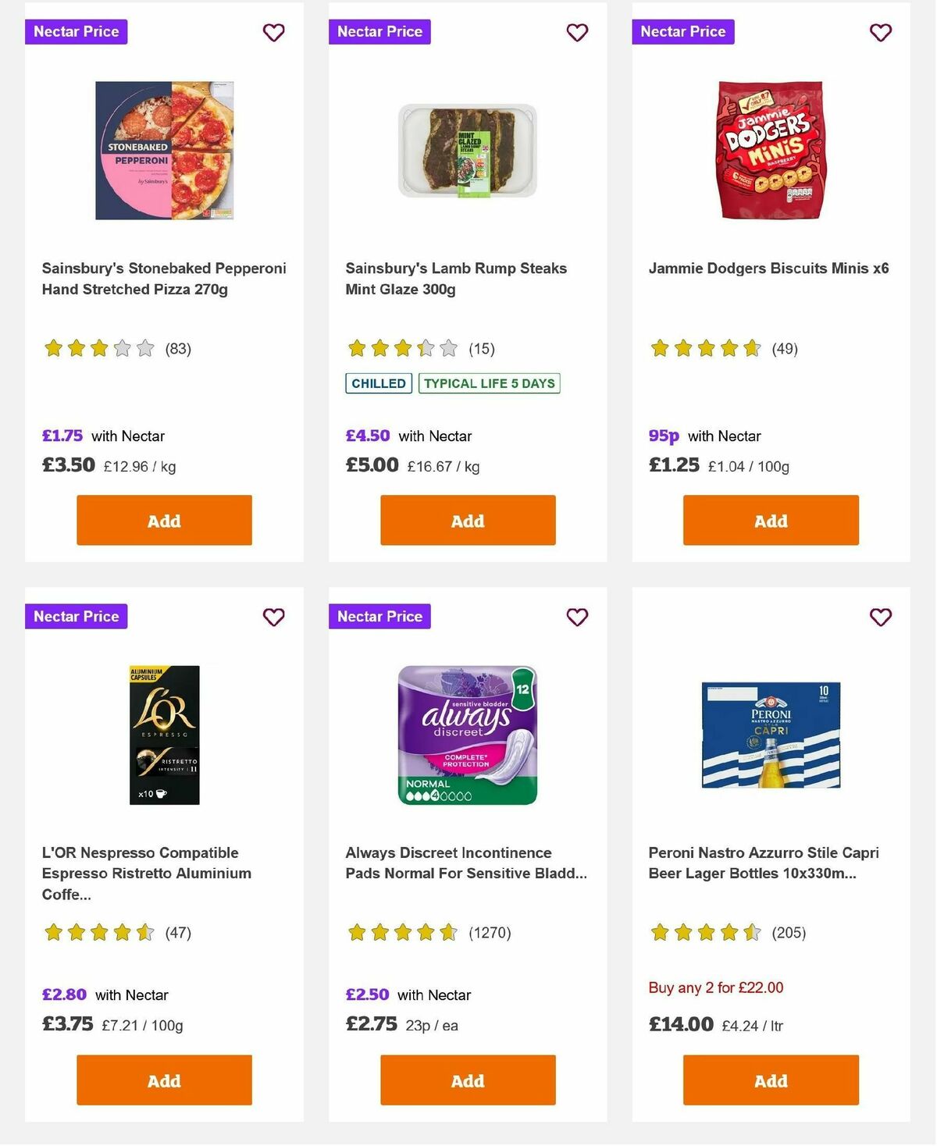
Task: Click the TYPICAL LIFE 5 DAYS label
Action: [489, 383]
